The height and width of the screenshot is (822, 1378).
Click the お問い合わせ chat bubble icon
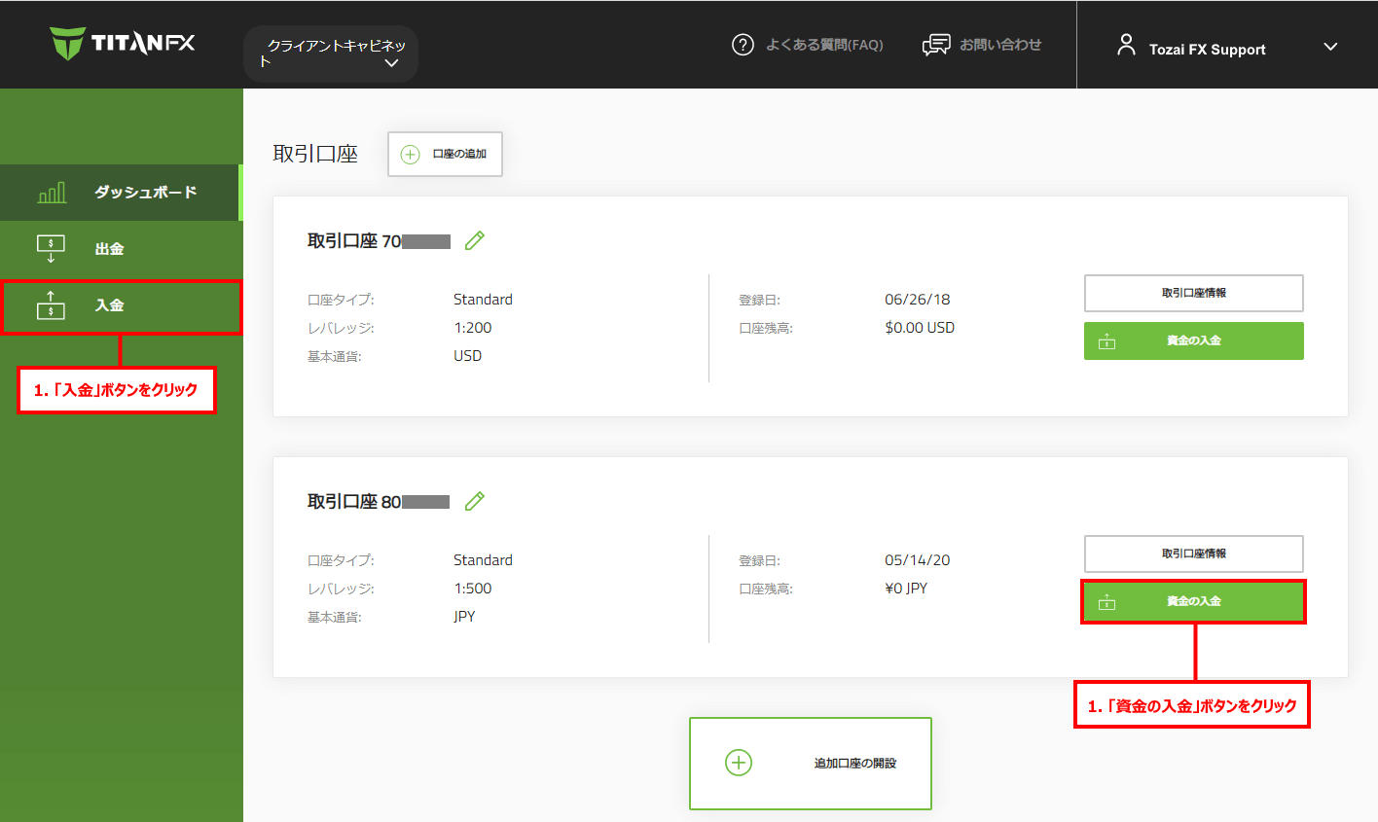[936, 44]
